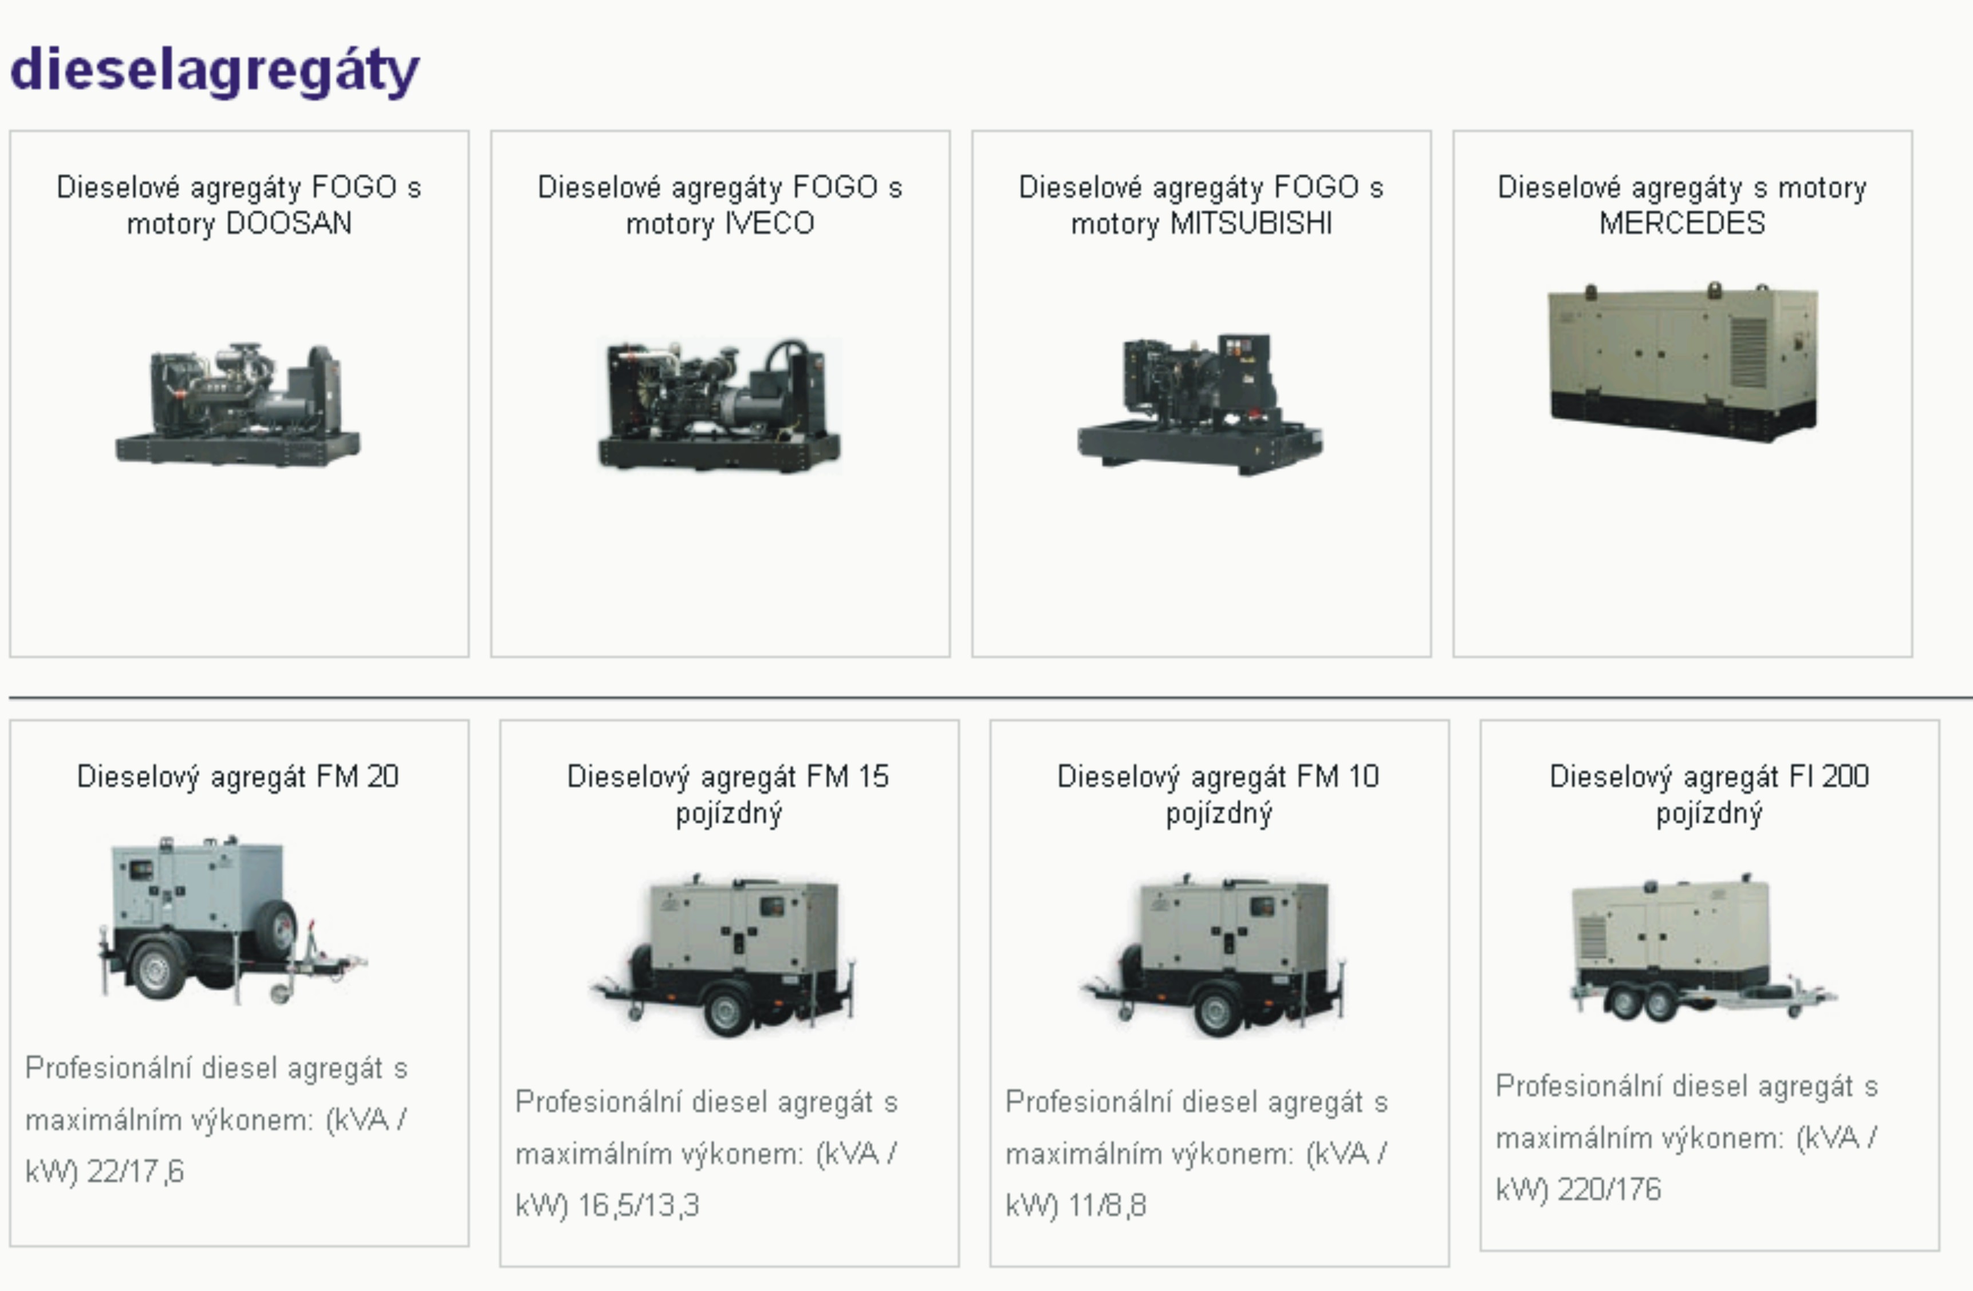This screenshot has width=1973, height=1291.
Task: Open the FM 10 pojízdný generator image
Action: 1213,954
